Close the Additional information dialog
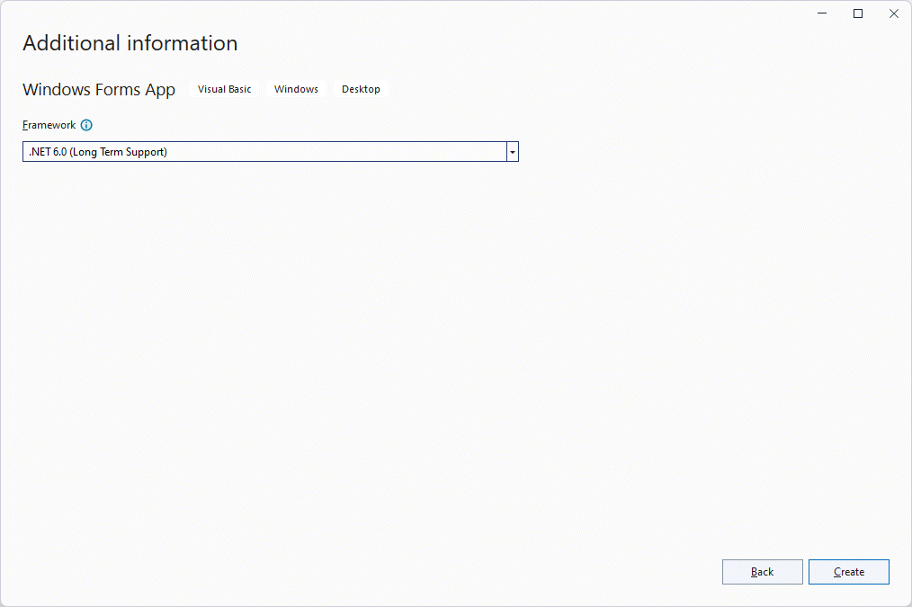Viewport: 912px width, 607px height. pyautogui.click(x=893, y=13)
